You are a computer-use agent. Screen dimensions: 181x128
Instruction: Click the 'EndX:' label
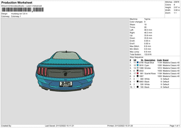132,41
